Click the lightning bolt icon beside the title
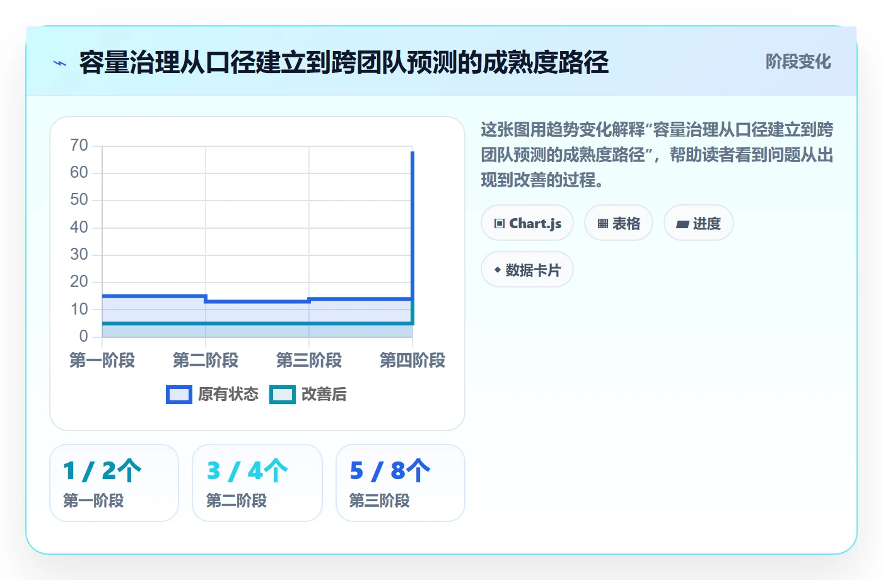Screen dimensions: 883x580 (x=60, y=63)
